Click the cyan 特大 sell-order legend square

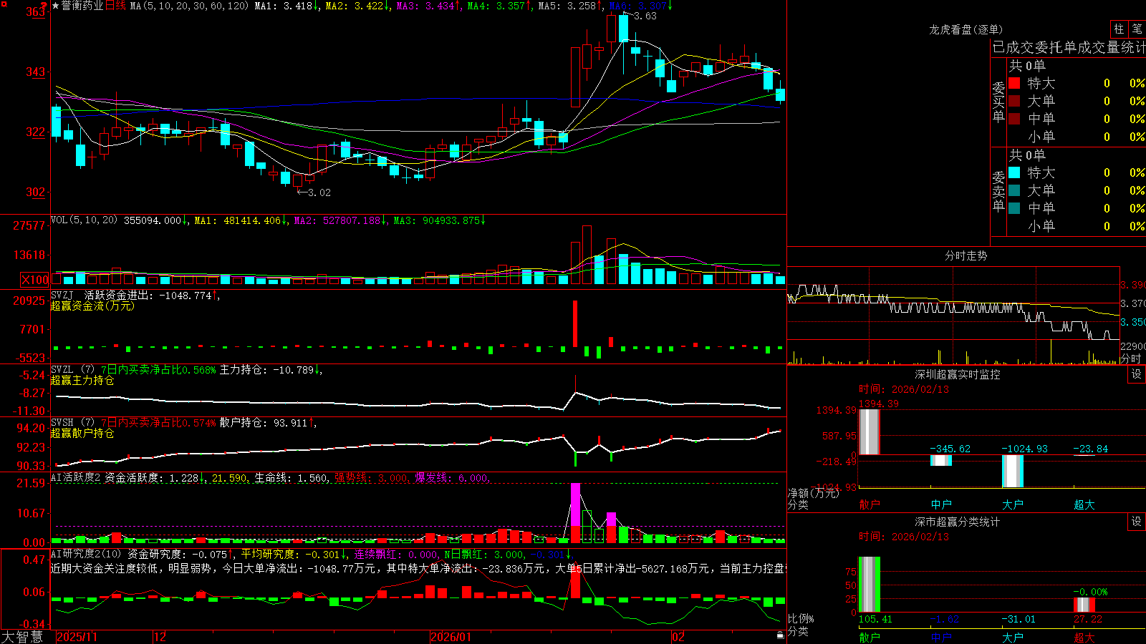1014,172
